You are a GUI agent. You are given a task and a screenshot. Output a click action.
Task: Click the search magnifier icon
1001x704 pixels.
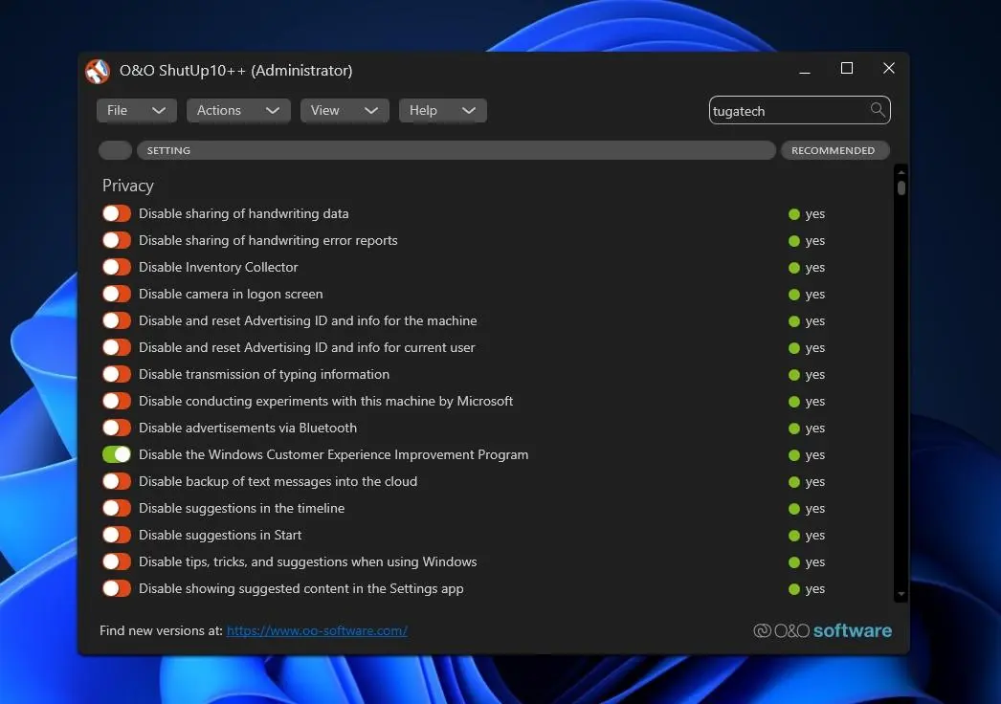point(878,110)
